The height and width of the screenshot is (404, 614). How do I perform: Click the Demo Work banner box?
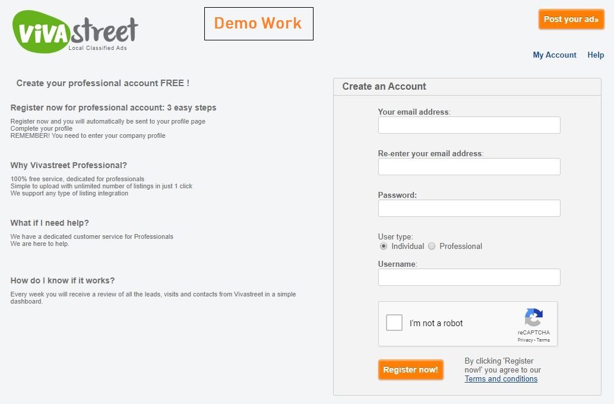click(x=259, y=24)
